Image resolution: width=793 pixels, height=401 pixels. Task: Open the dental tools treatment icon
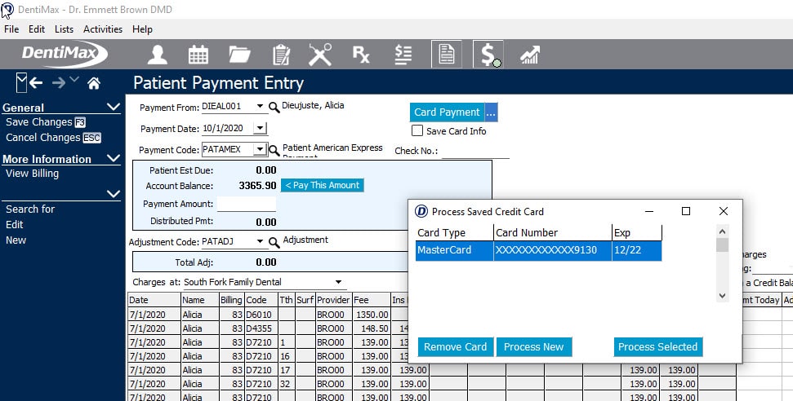click(x=320, y=55)
